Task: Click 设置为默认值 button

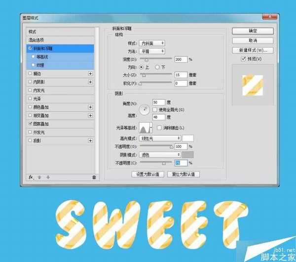Action: tap(148, 174)
